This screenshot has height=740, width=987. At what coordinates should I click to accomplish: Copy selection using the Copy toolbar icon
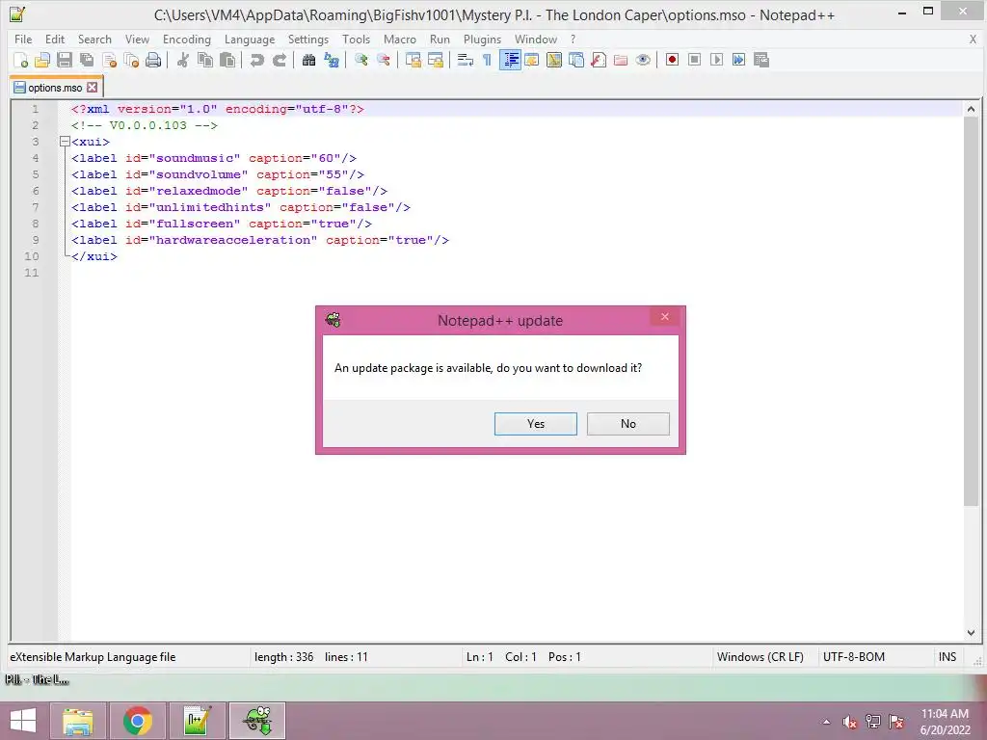205,61
